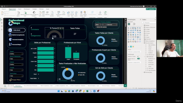Open the Selecionar period unit dropdown

point(112,25)
